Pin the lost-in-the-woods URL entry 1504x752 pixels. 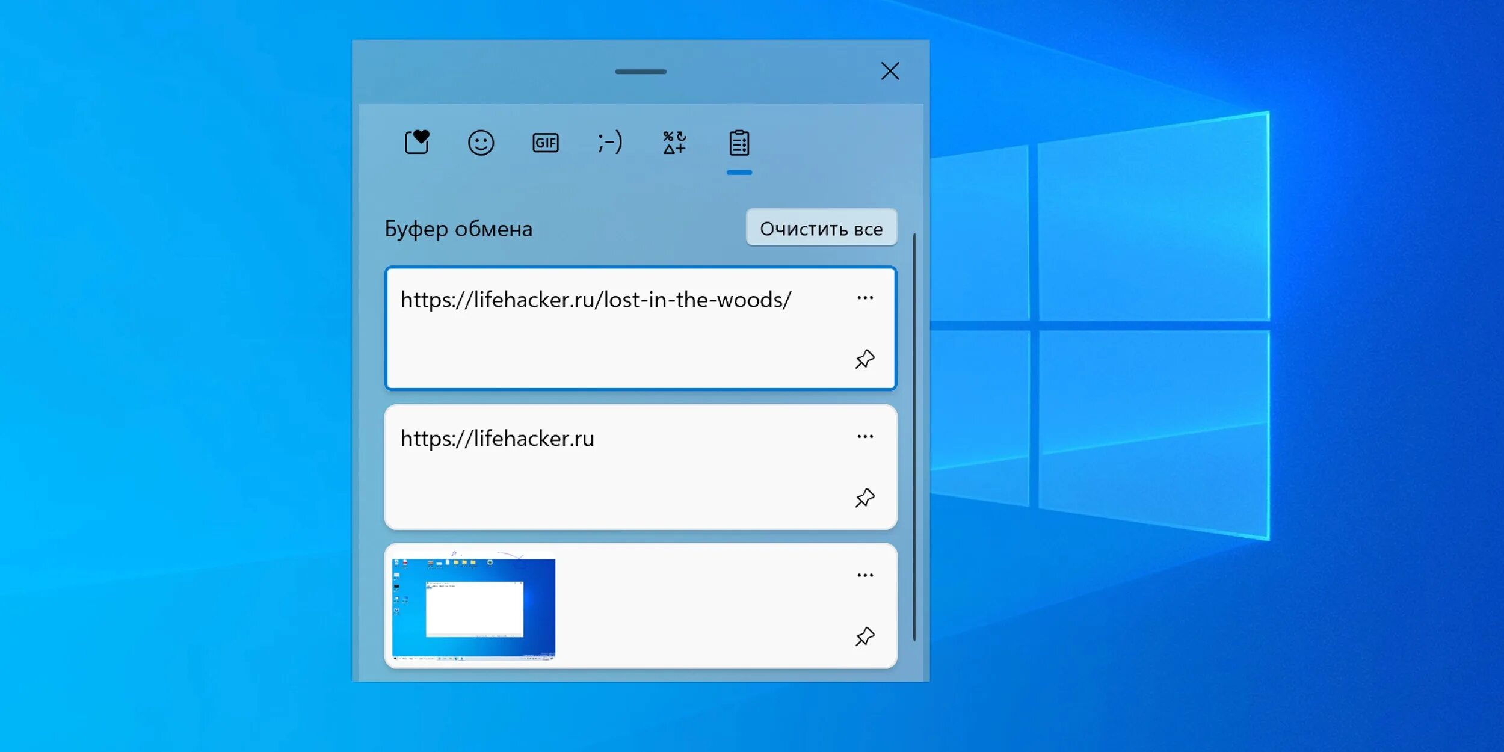click(864, 359)
